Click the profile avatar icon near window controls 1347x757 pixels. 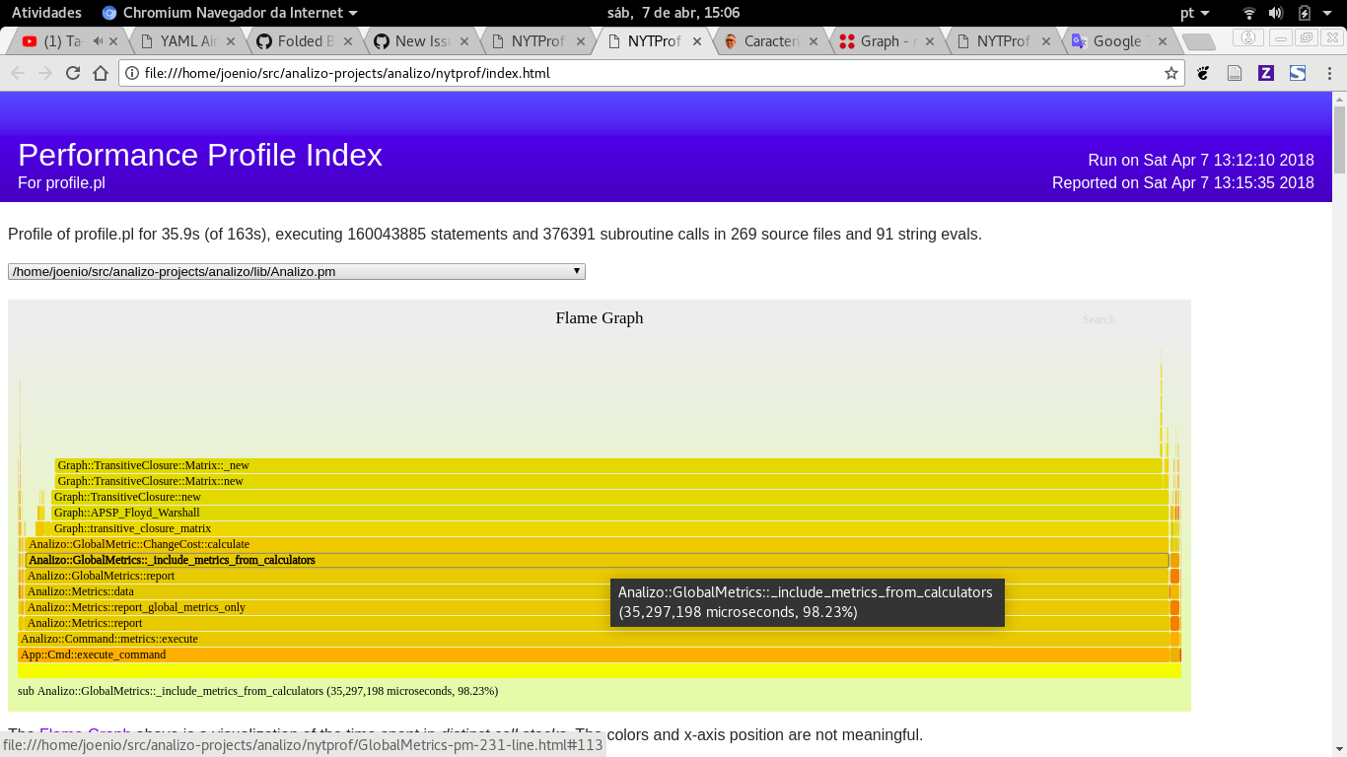(1247, 35)
